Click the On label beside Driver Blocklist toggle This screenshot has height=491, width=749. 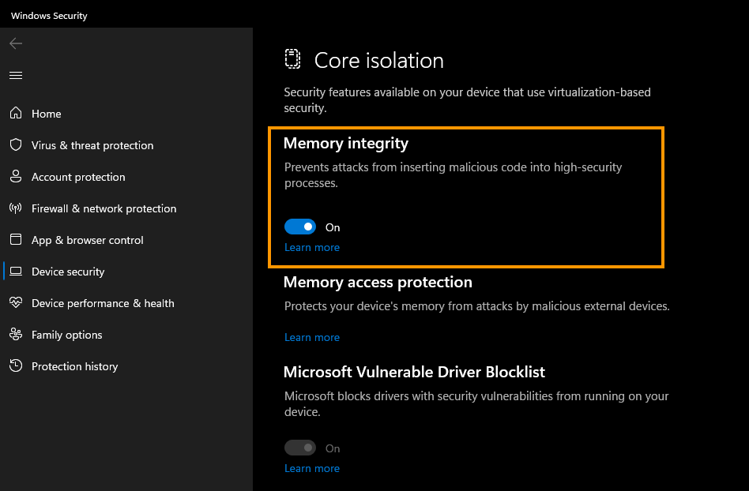click(333, 448)
